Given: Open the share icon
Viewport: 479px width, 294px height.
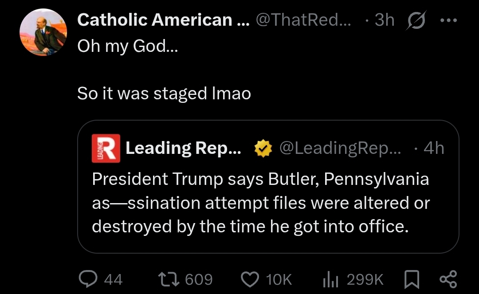Looking at the screenshot, I should click(x=448, y=279).
